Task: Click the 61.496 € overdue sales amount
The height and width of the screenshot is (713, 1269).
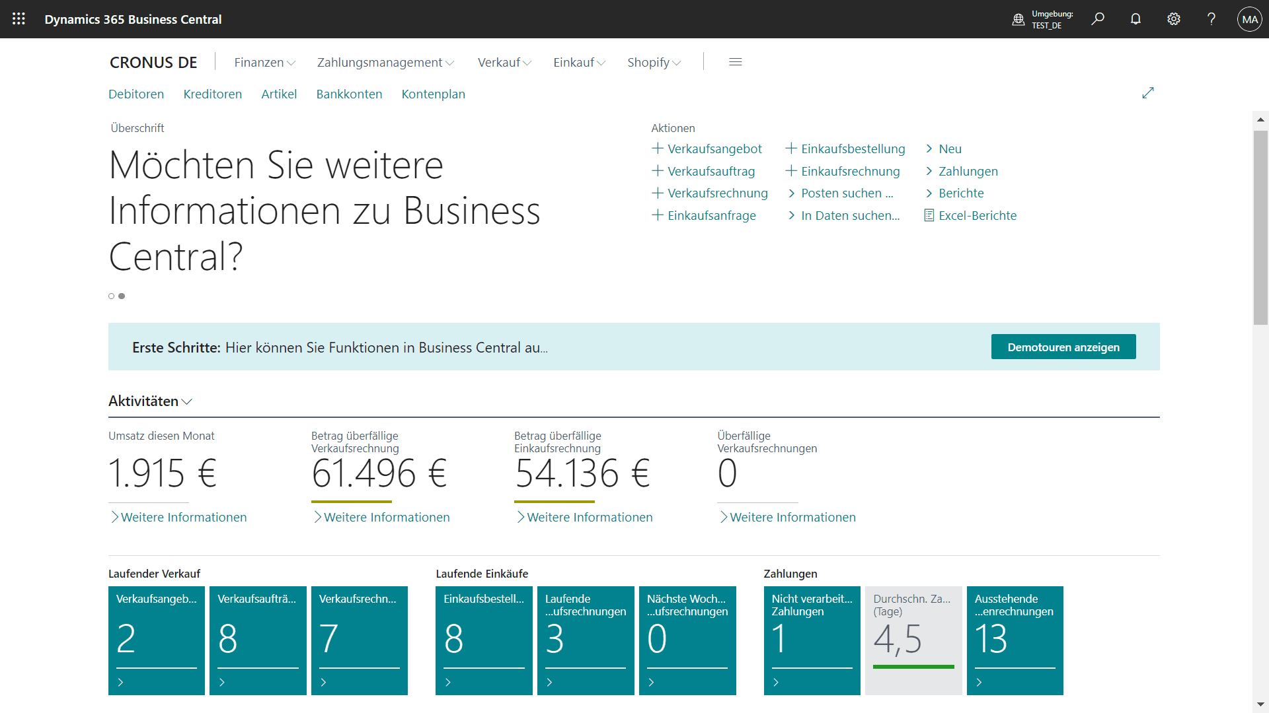Action: click(379, 473)
